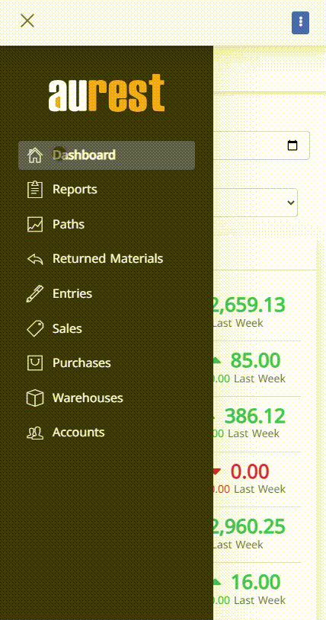
Task: Click the Purchases shopping bag icon
Action: [x=35, y=363]
